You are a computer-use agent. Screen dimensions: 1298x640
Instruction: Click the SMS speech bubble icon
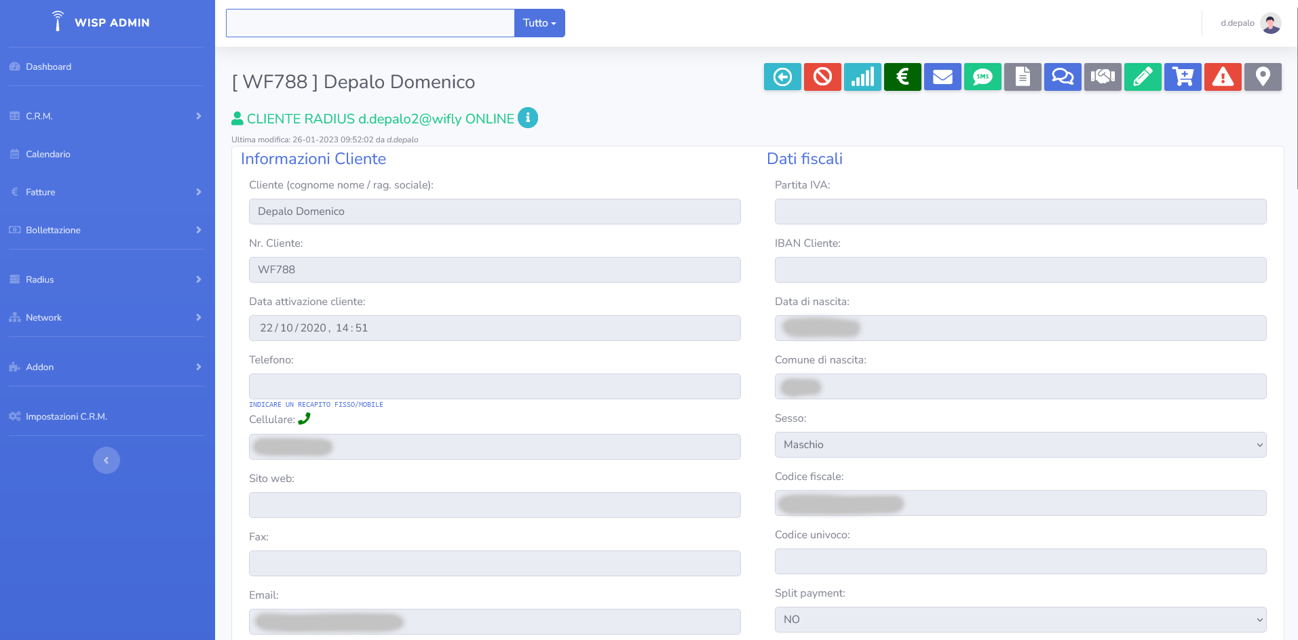click(982, 77)
